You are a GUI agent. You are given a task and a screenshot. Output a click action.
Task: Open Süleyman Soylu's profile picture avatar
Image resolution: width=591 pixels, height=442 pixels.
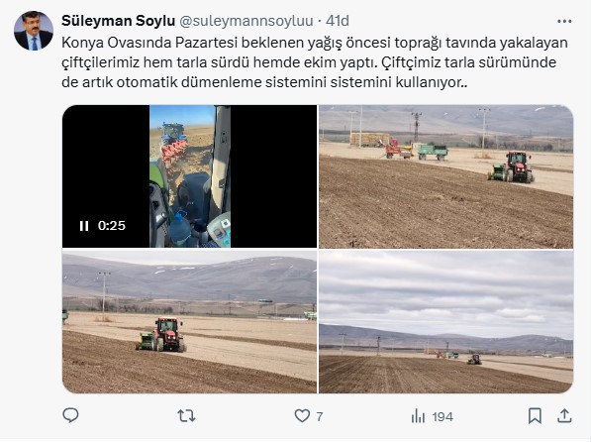pyautogui.click(x=34, y=31)
